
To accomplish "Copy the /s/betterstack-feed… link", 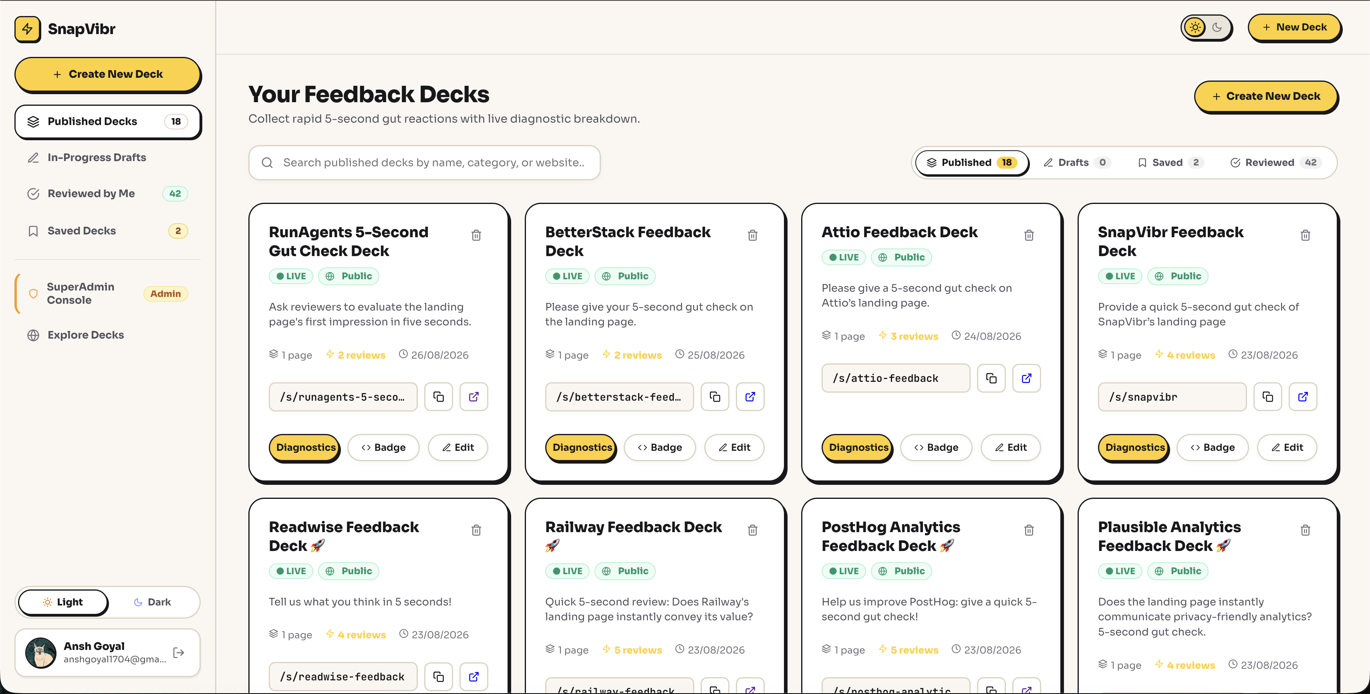I will (x=715, y=397).
